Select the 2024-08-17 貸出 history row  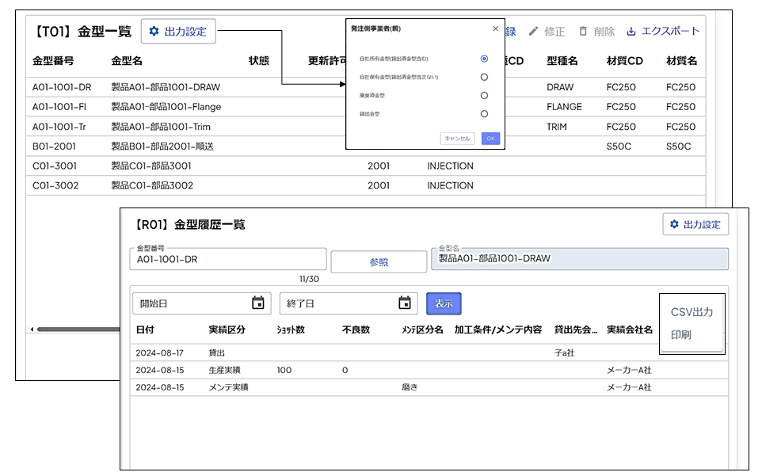[x=429, y=352]
